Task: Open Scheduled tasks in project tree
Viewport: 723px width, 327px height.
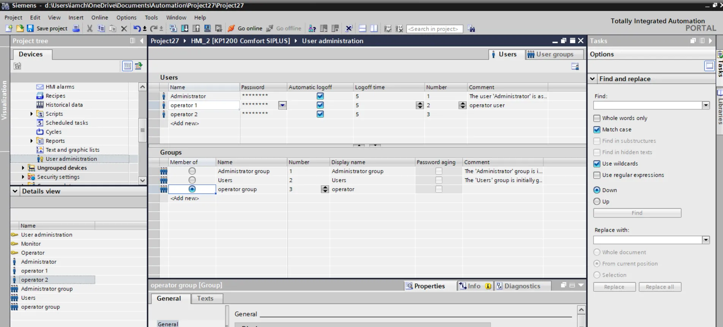Action: coord(67,123)
